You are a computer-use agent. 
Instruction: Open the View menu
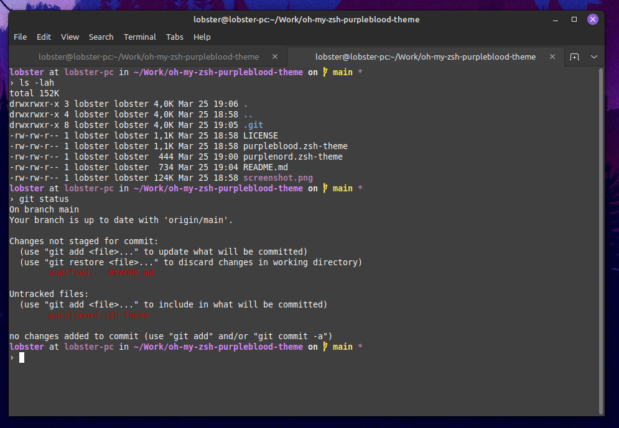70,37
